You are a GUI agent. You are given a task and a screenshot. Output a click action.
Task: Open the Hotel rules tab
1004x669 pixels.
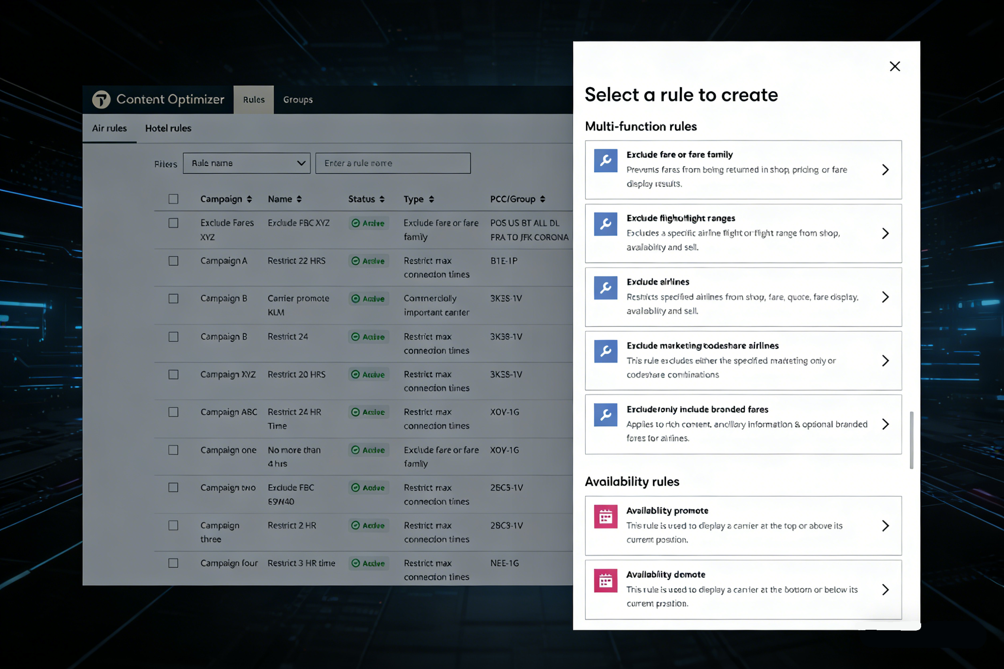click(168, 128)
